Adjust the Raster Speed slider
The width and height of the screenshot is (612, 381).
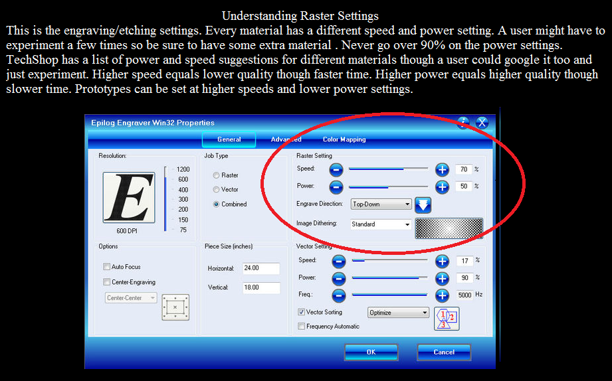[388, 169]
